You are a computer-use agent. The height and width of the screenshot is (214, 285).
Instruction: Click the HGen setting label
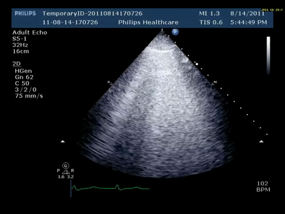23,71
